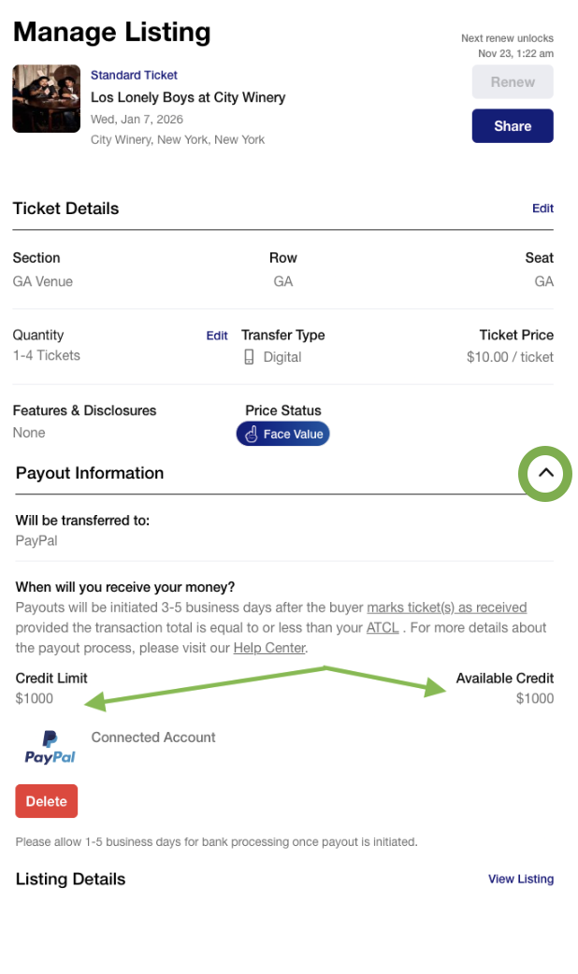Follow the Help Center link
This screenshot has width=578, height=974.
[269, 648]
